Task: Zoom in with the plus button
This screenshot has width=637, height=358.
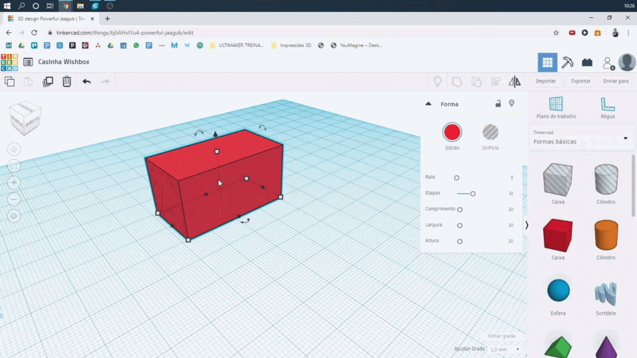Action: coord(14,183)
